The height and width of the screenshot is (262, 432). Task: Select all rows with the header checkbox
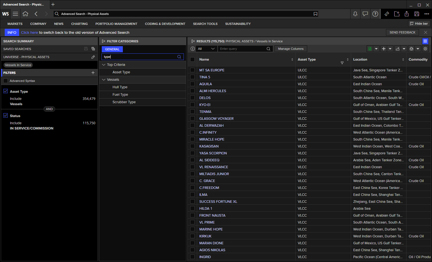pos(192,59)
